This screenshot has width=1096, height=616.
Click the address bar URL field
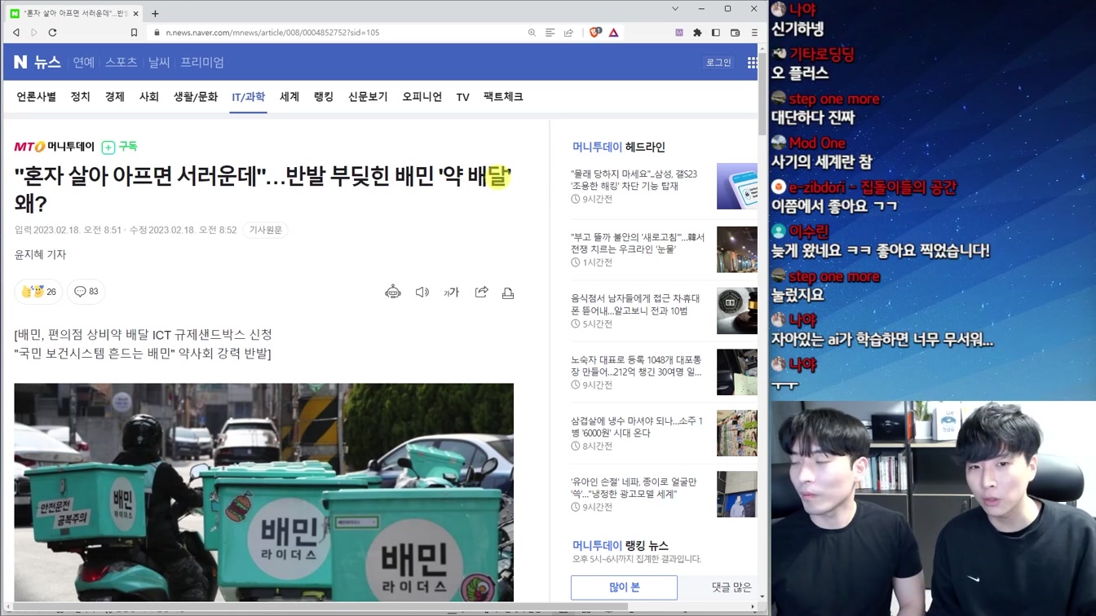coord(334,33)
